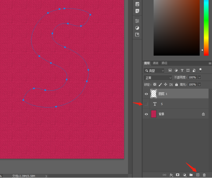Open the layers panel menu icon
The height and width of the screenshot is (178, 212).
click(210, 63)
